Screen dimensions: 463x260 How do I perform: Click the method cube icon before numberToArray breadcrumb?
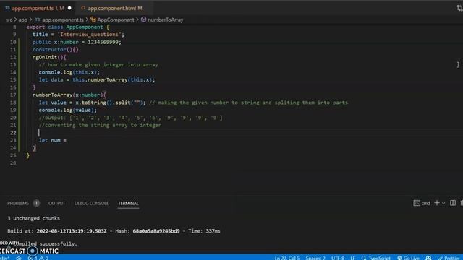[143, 19]
